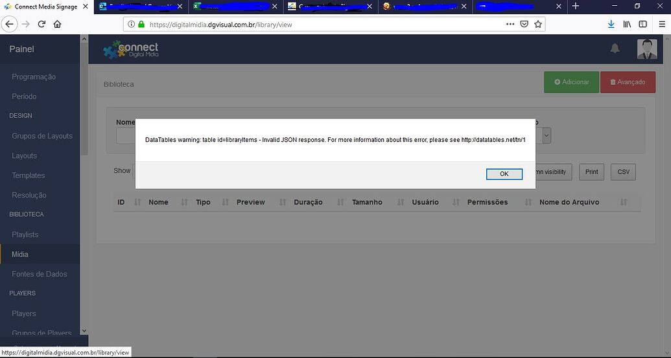The width and height of the screenshot is (671, 358).
Task: Open the Firefox downloads arrow icon
Action: coord(611,24)
